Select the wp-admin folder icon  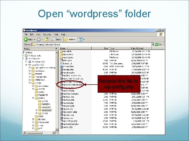(61, 51)
